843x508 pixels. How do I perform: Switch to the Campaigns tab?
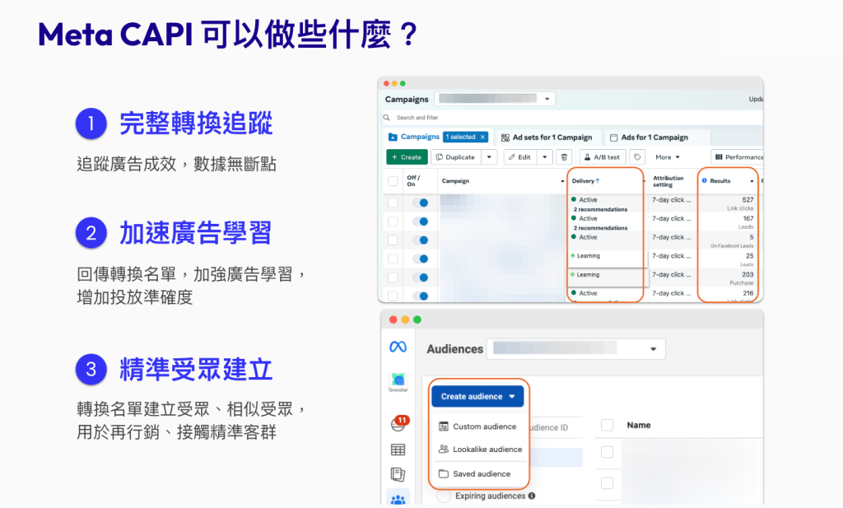click(438, 137)
